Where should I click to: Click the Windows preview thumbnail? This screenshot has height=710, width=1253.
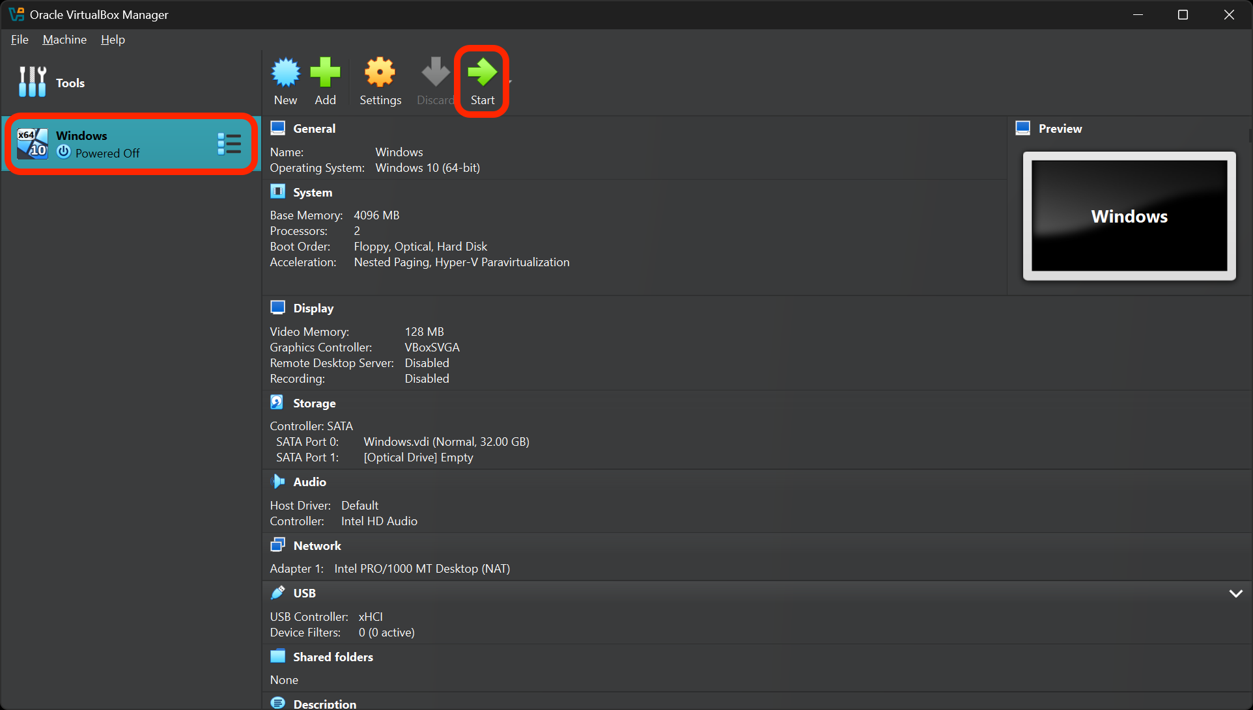[x=1129, y=216]
